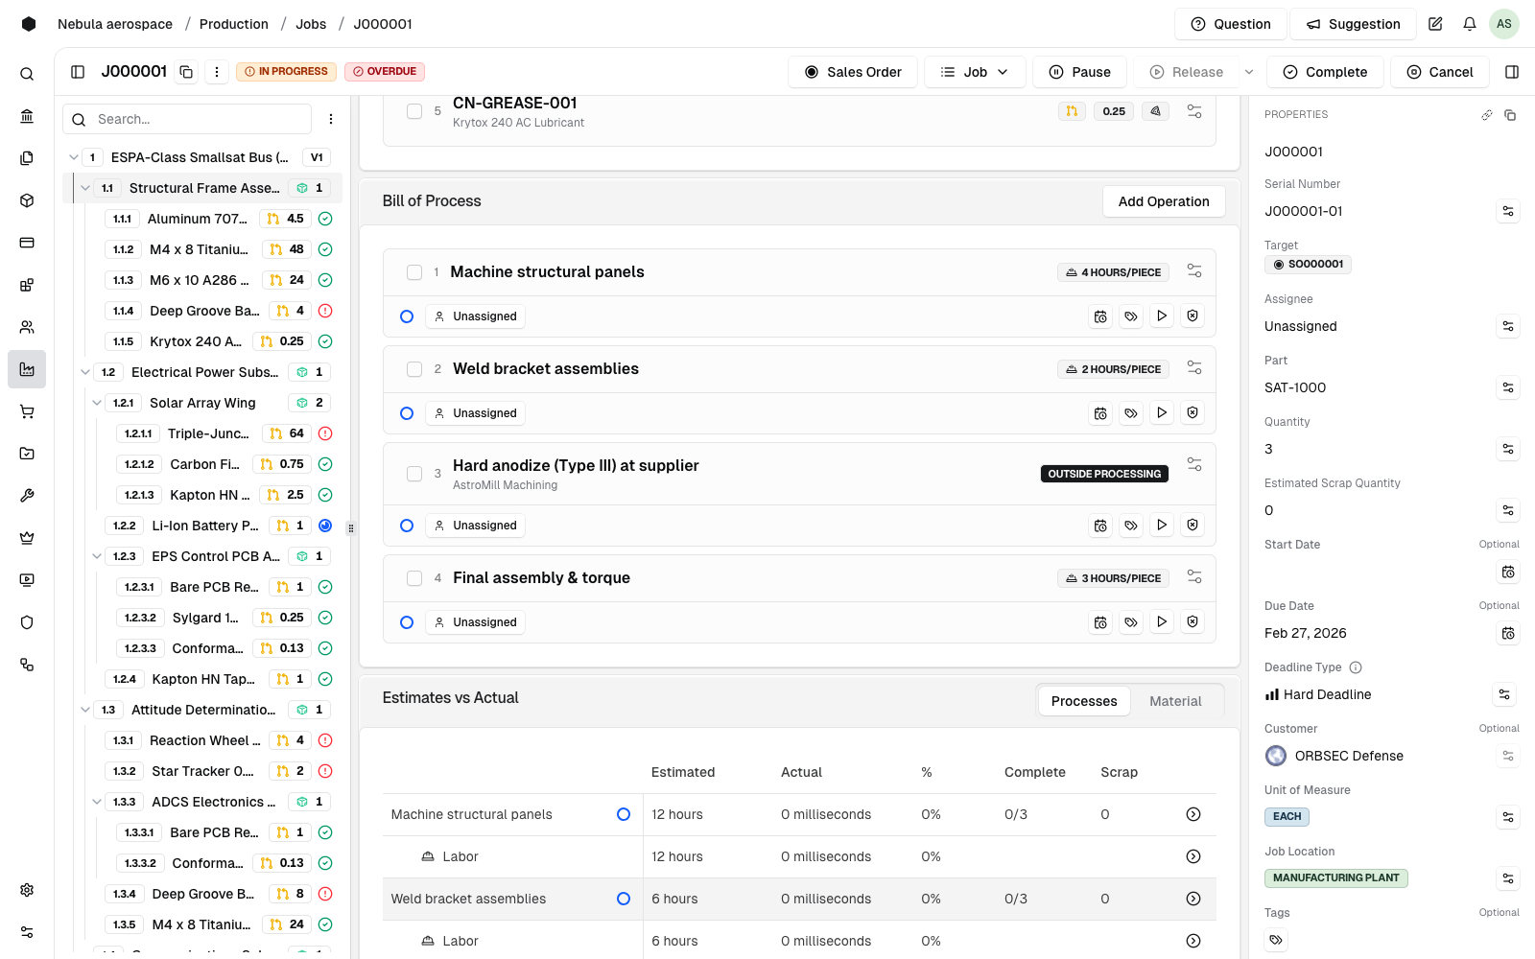Viewport: 1535px width, 959px height.
Task: Click the edit note icon in top bar
Action: coord(1435,24)
